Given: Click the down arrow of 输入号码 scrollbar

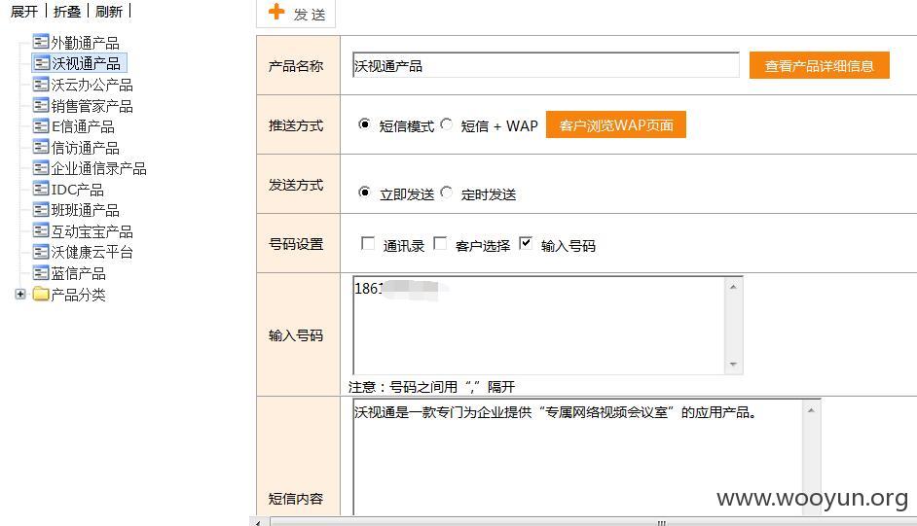Looking at the screenshot, I should click(x=733, y=365).
